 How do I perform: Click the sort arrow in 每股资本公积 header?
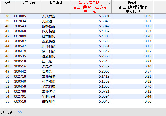pos(109,3)
